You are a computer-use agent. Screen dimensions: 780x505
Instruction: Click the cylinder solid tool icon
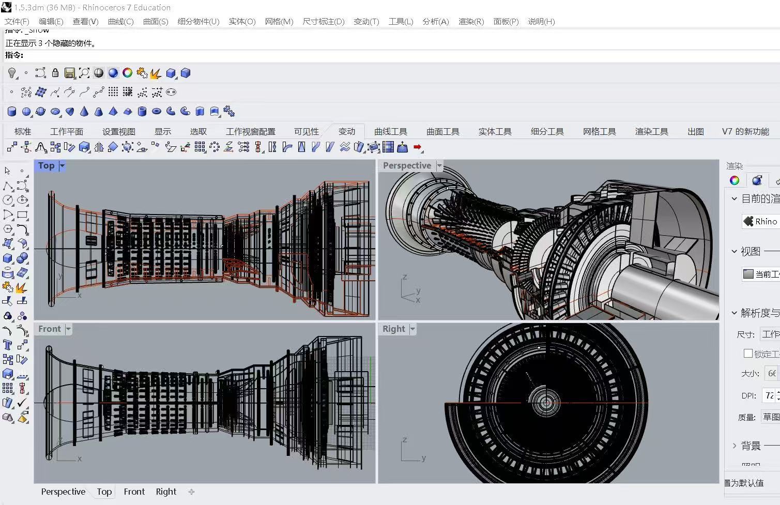tap(12, 111)
